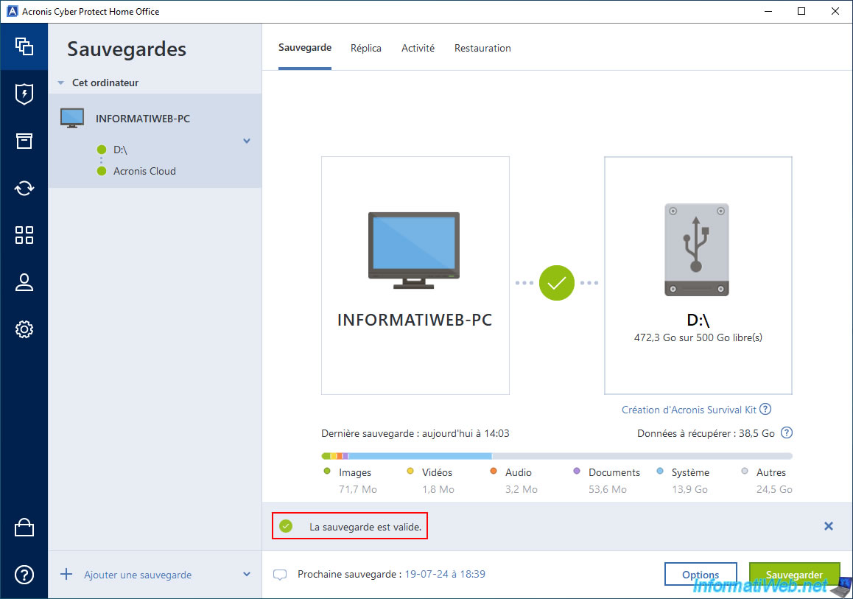This screenshot has width=853, height=599.
Task: Open Settings gear in sidebar
Action: coord(24,329)
